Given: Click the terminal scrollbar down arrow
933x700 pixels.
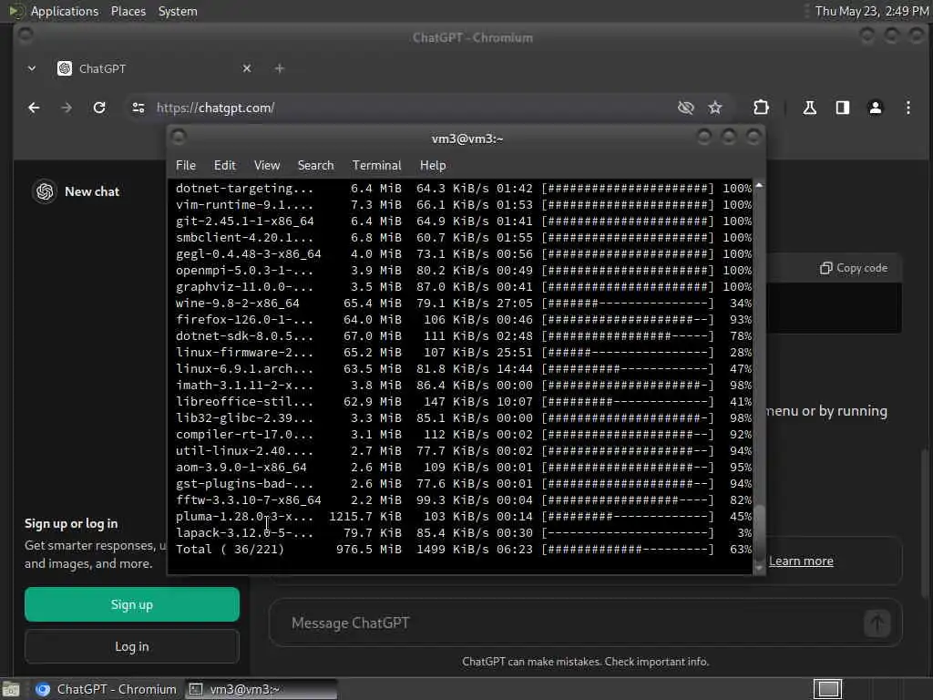Looking at the screenshot, I should point(759,568).
